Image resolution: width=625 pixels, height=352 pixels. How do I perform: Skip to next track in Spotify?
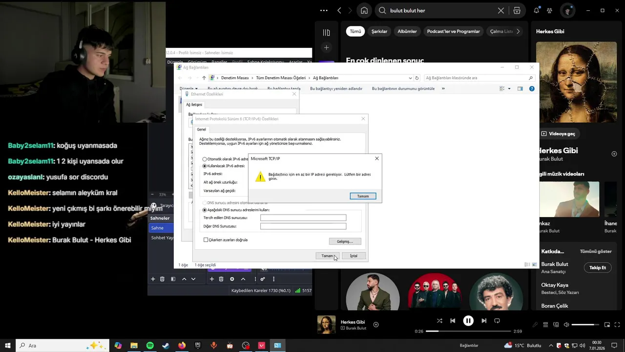tap(484, 321)
